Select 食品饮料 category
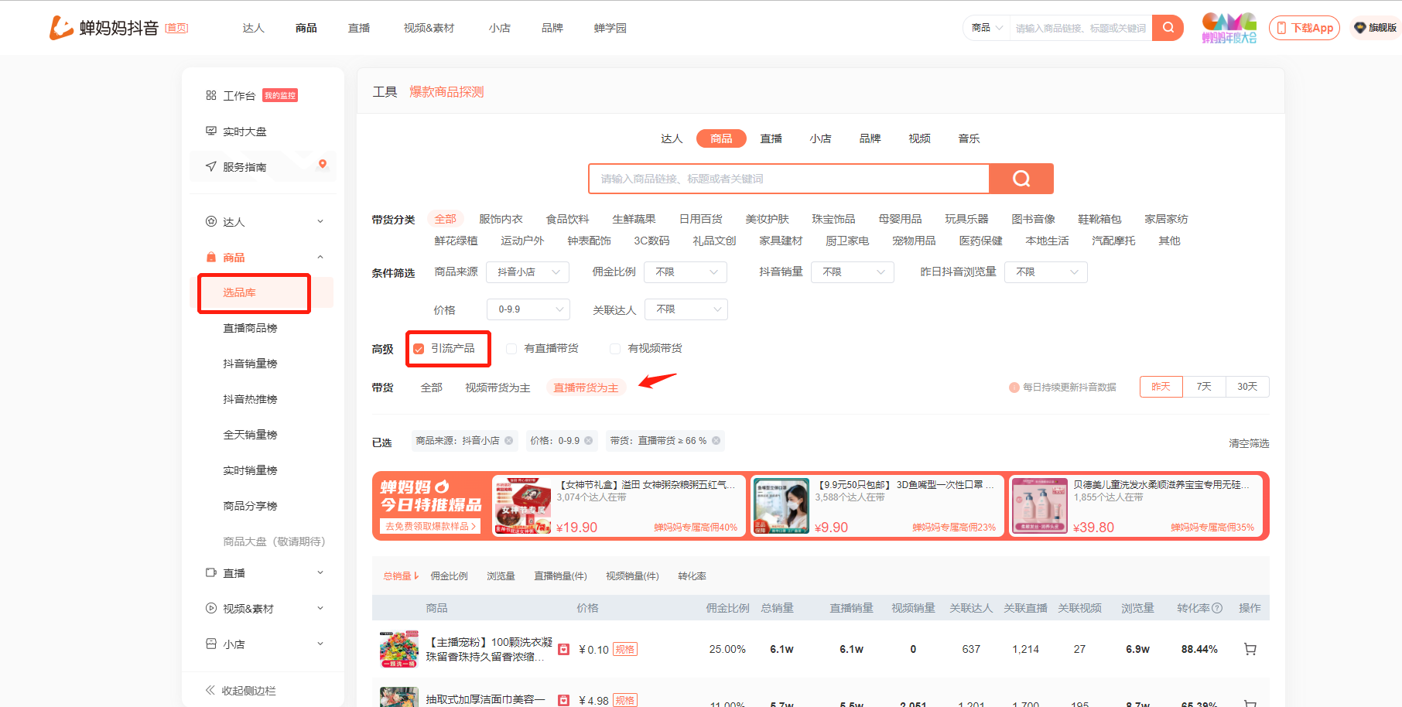 point(567,219)
